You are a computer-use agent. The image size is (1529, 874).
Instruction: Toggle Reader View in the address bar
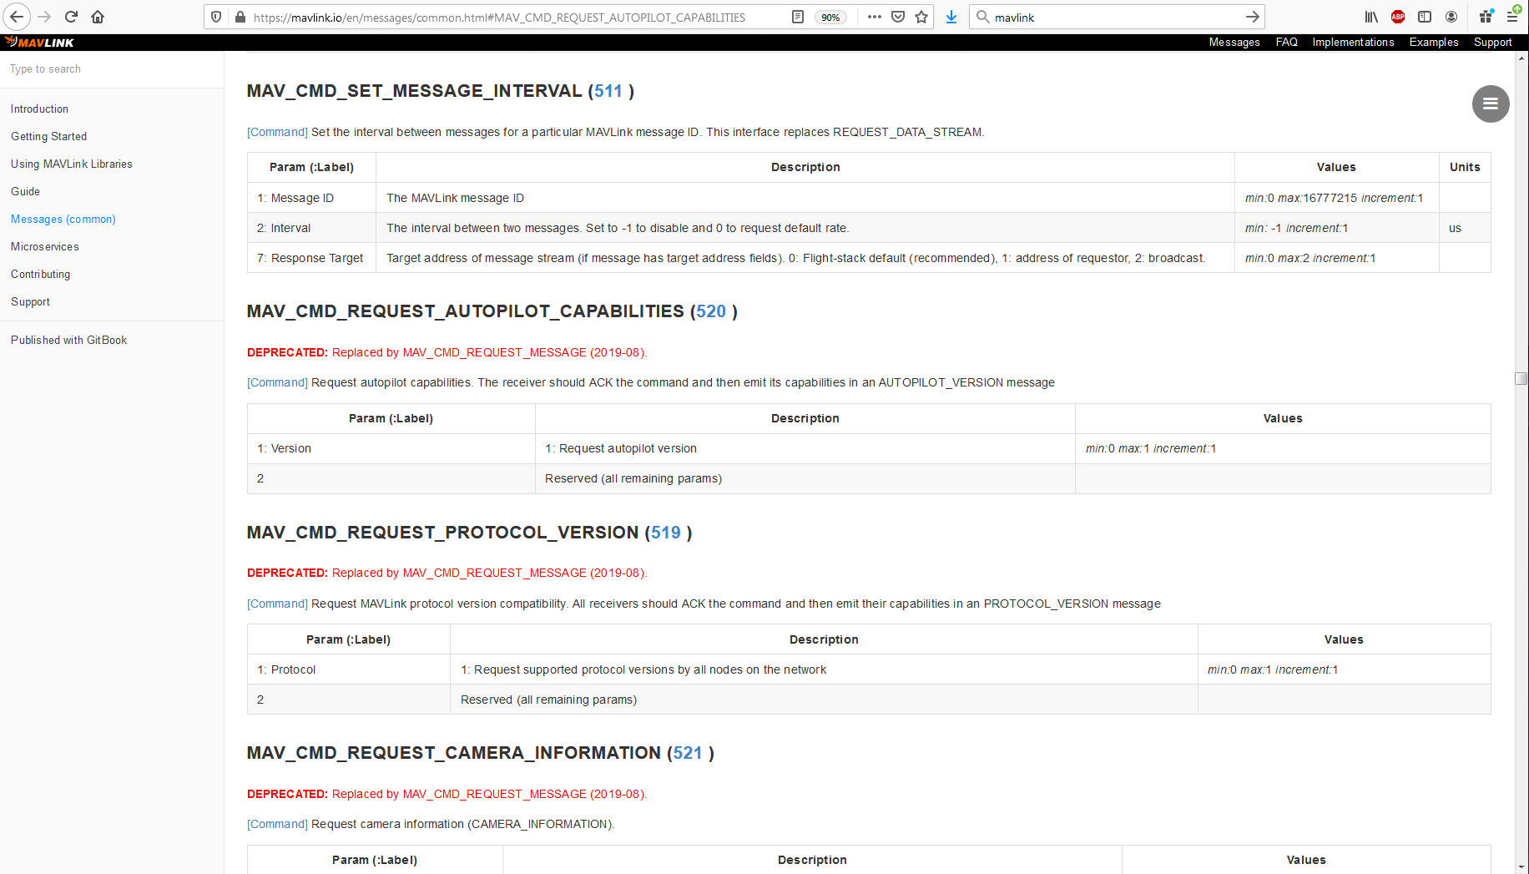coord(797,17)
